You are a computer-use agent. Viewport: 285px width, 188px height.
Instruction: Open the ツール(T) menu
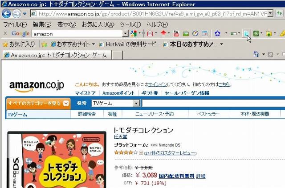(x=130, y=24)
